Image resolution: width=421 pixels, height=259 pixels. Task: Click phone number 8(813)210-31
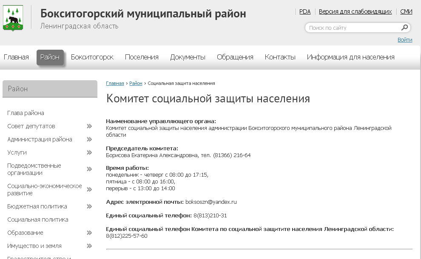210,216
